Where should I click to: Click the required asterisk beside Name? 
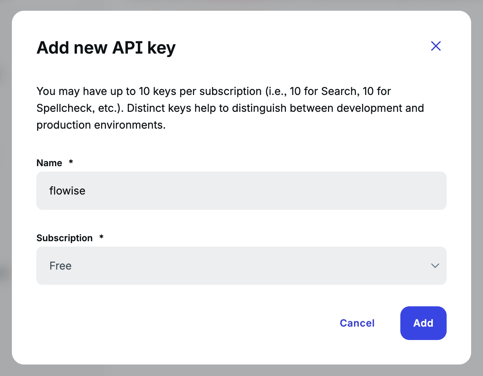pos(71,162)
